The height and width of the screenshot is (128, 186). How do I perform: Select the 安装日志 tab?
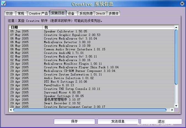58,13
